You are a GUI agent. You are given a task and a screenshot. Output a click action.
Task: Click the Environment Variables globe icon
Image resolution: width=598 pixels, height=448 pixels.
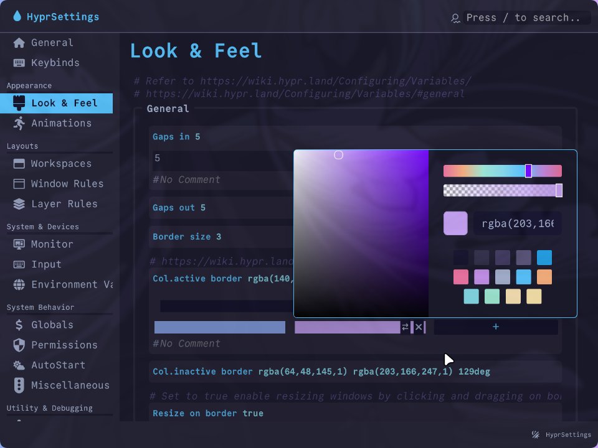tap(19, 285)
